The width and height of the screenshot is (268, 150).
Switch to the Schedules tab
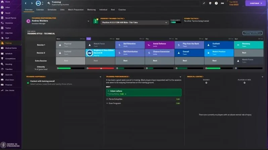tap(52, 10)
